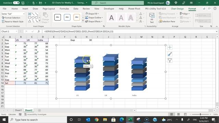Open the Shape Outline dropdown
This screenshot has width=219, height=123.
click(x=94, y=17)
